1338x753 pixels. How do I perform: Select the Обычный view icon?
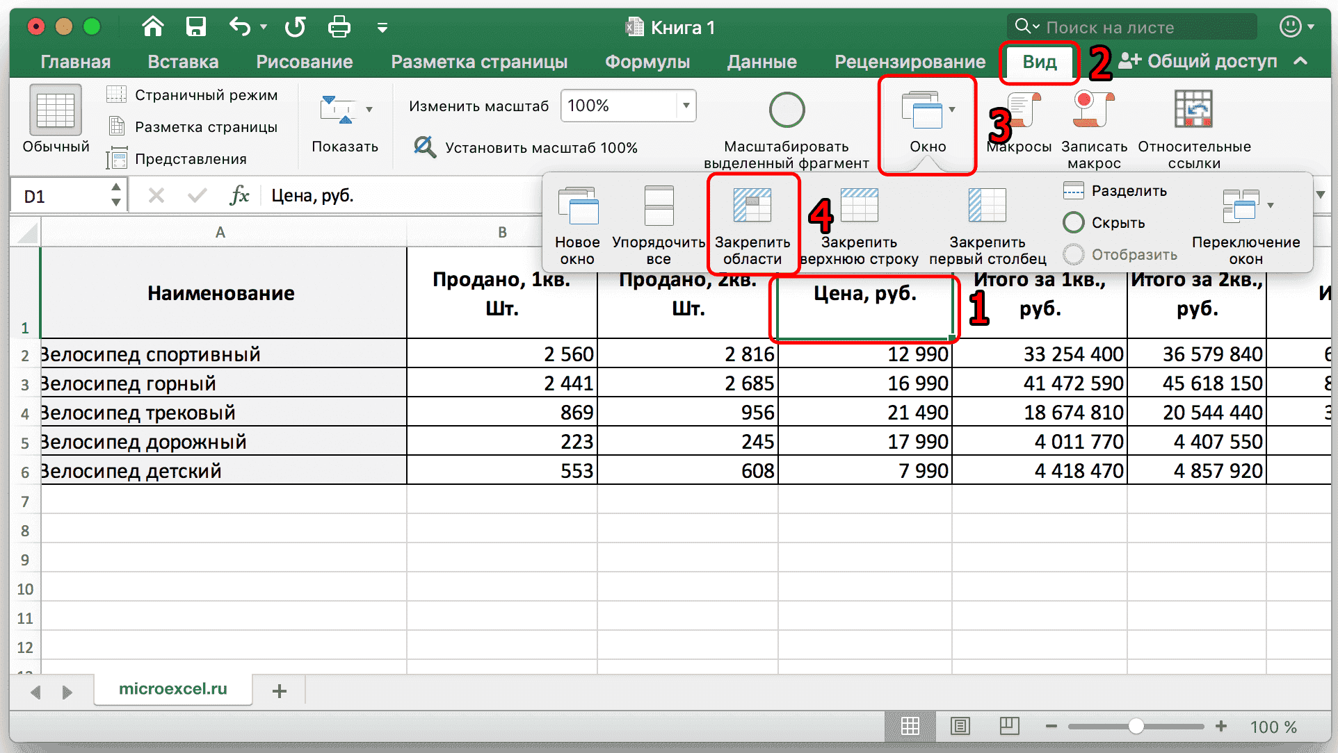pyautogui.click(x=55, y=118)
